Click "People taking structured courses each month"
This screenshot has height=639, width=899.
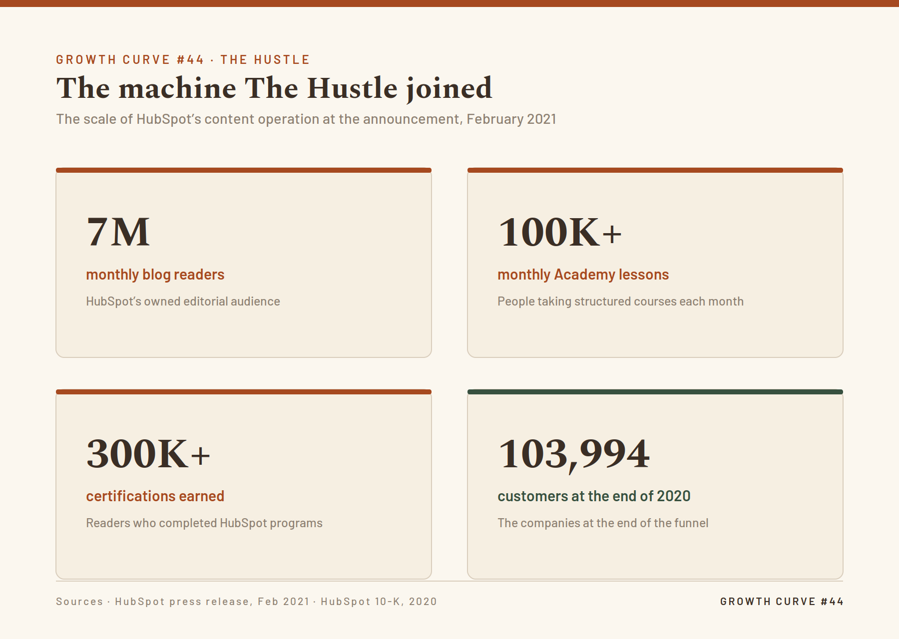coord(620,302)
